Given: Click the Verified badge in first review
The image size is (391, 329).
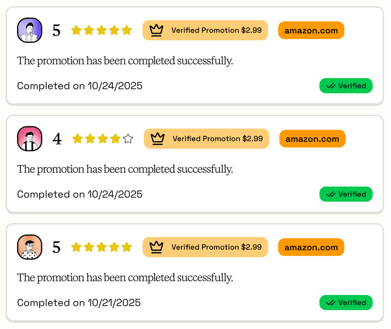Looking at the screenshot, I should point(346,86).
